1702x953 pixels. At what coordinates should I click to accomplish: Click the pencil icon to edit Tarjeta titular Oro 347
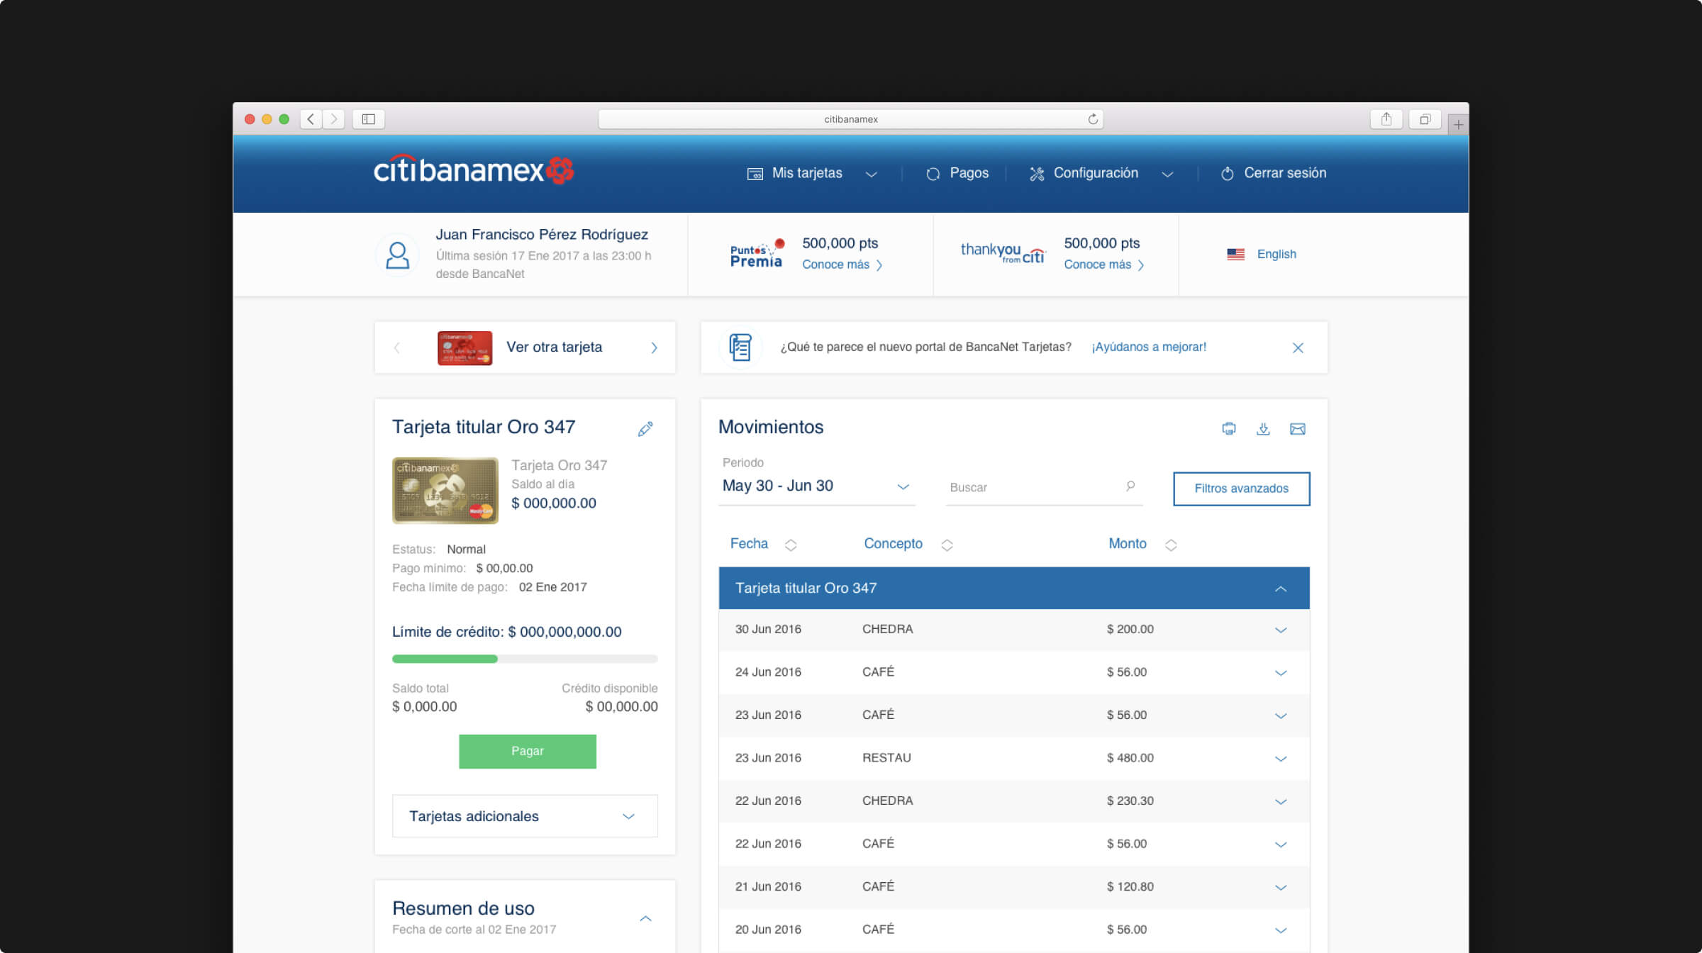tap(645, 428)
